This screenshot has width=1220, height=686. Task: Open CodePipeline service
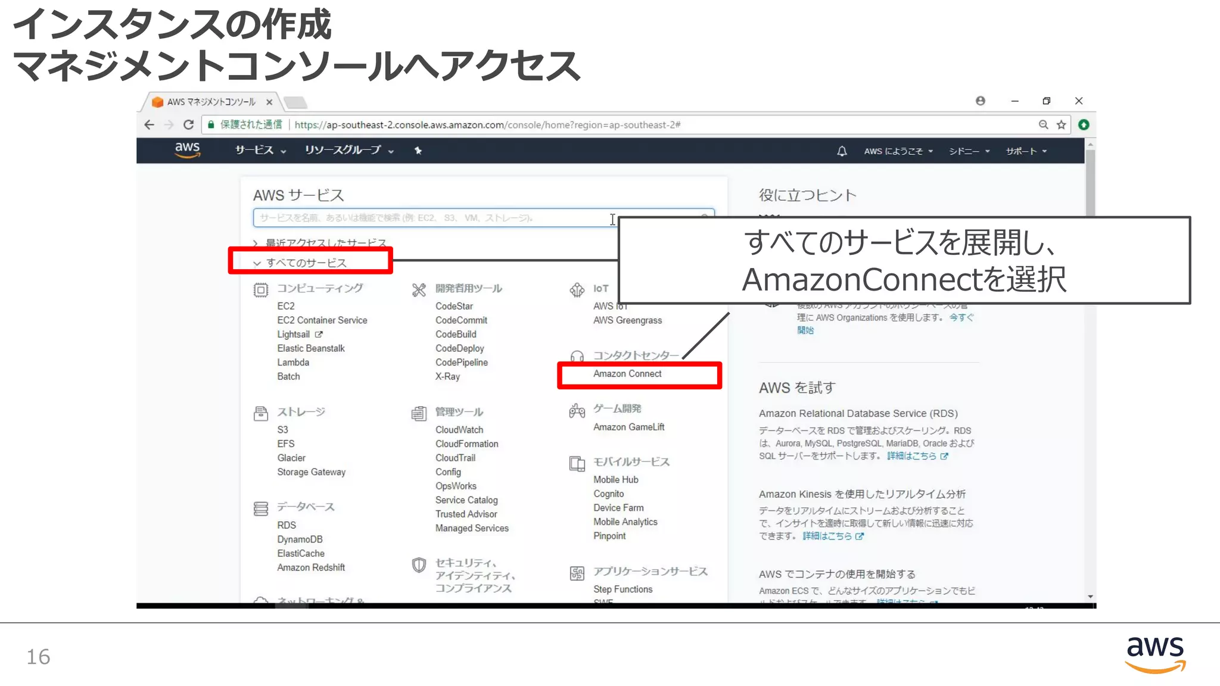tap(462, 362)
